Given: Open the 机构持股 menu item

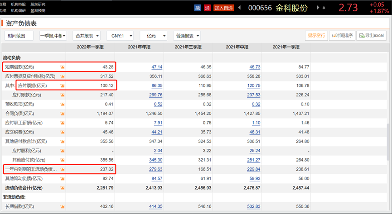Looking at the screenshot, I should click(x=18, y=4).
